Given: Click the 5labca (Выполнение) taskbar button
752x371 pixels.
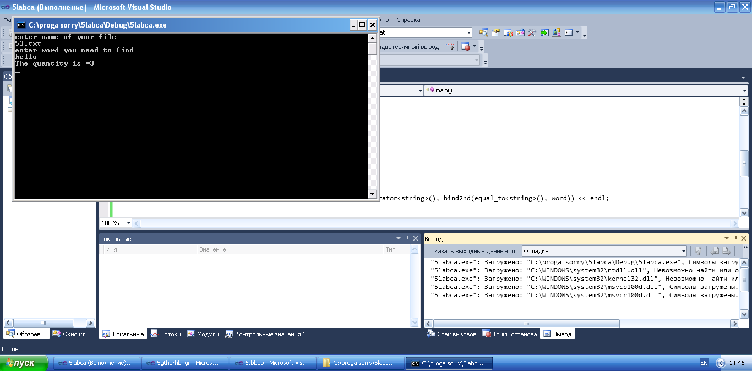Looking at the screenshot, I should pyautogui.click(x=96, y=363).
